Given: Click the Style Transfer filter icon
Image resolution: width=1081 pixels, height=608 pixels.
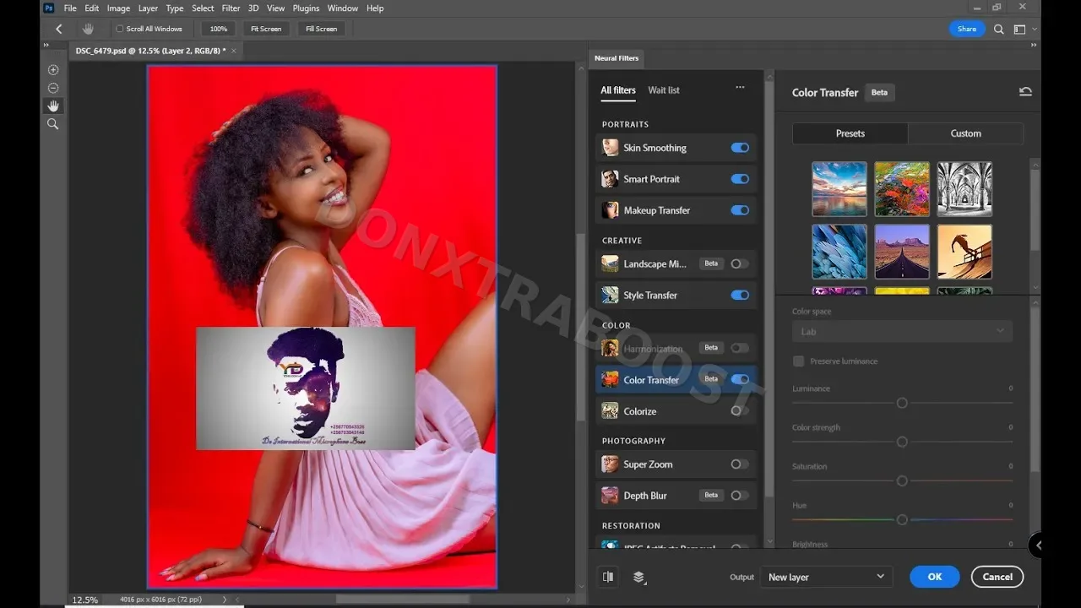Looking at the screenshot, I should [610, 296].
